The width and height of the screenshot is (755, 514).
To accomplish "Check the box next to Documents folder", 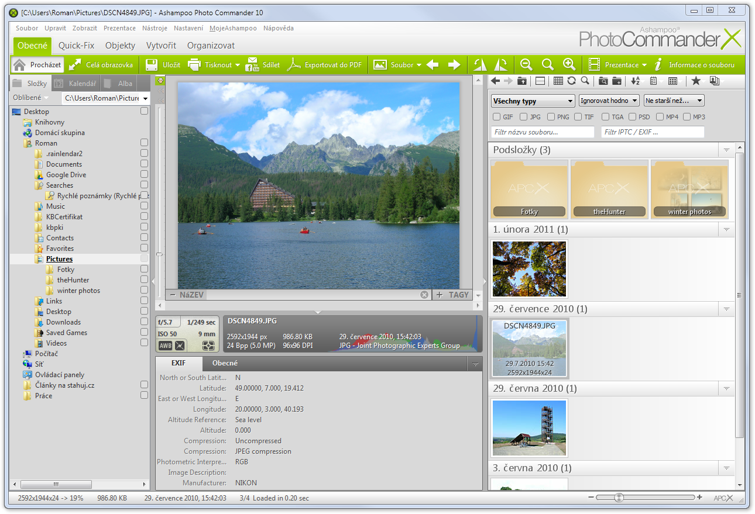I will click(144, 164).
